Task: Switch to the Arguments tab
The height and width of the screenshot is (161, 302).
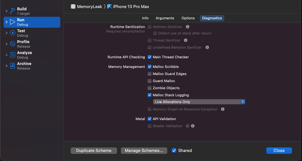Action: 165,18
